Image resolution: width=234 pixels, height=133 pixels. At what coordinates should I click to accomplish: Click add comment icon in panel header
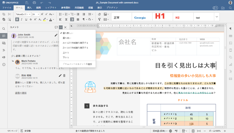click(x=56, y=27)
